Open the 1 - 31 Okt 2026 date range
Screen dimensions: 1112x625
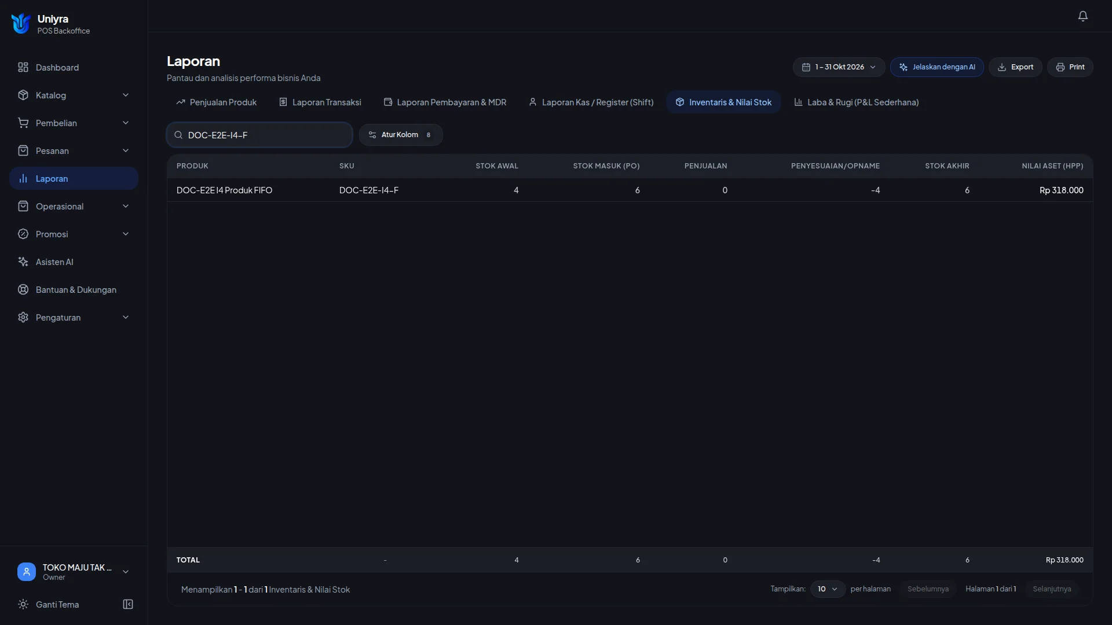pyautogui.click(x=839, y=67)
